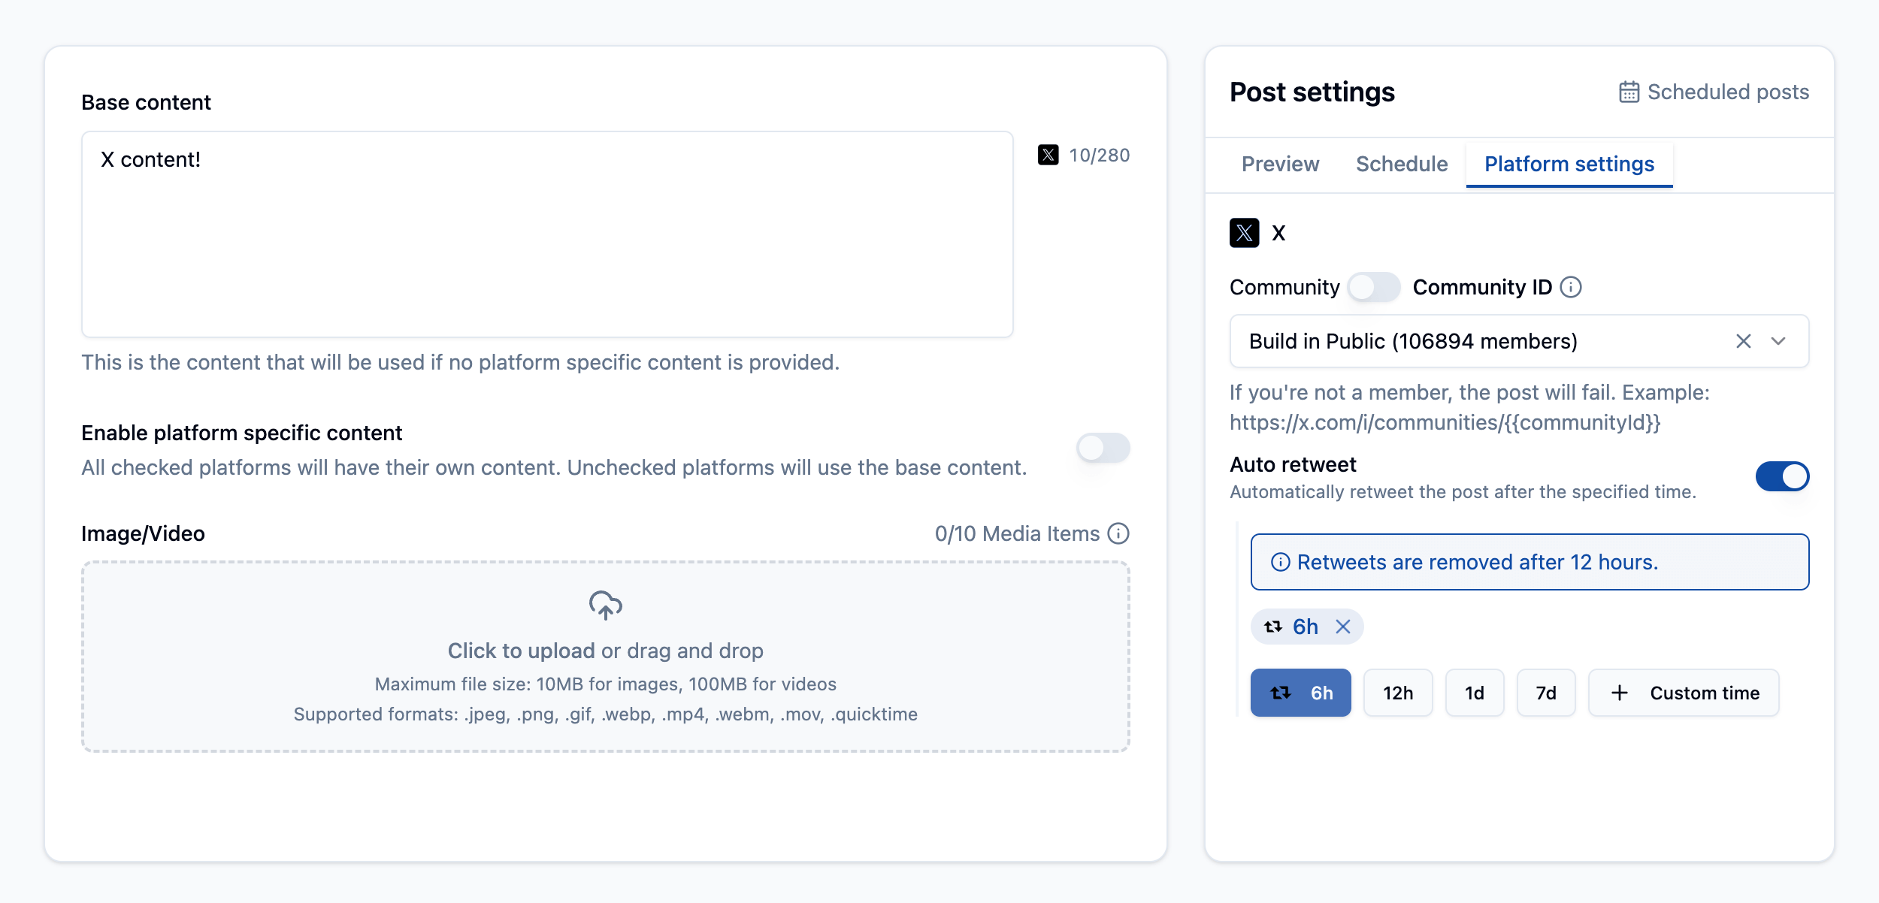The height and width of the screenshot is (903, 1879).
Task: Click the Community ID label
Action: pos(1482,287)
